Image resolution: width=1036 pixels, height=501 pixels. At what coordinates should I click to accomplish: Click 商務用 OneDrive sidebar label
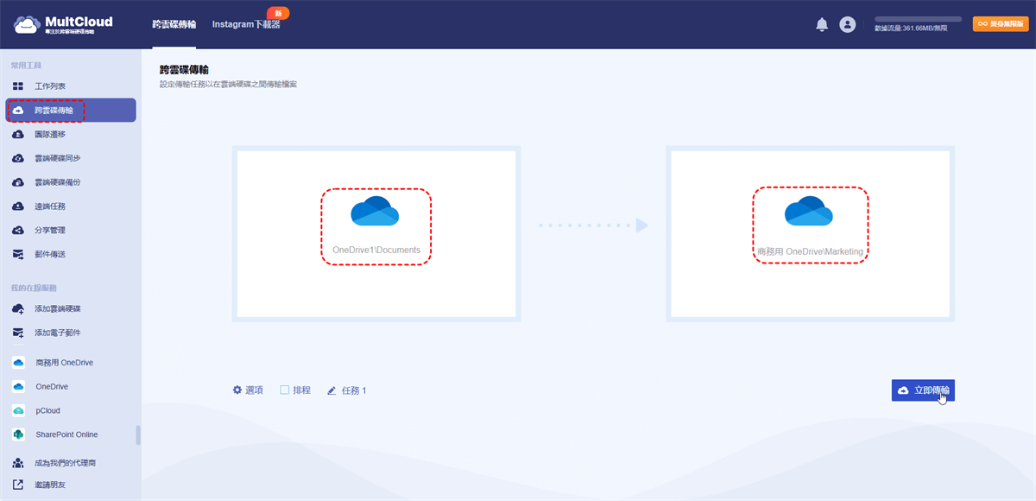65,363
